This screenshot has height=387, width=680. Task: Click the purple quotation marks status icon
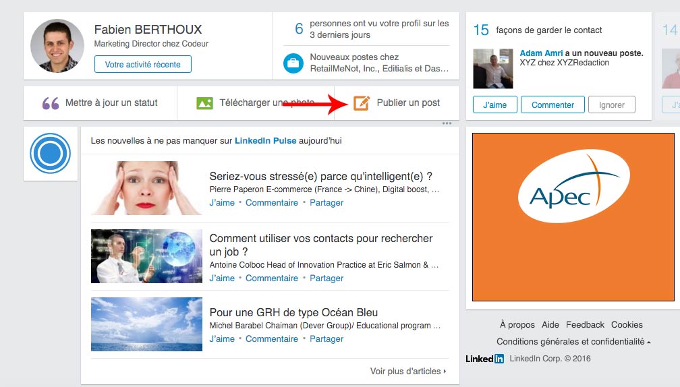click(51, 103)
